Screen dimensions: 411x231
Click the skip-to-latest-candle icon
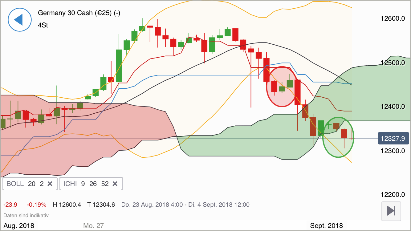point(391,211)
